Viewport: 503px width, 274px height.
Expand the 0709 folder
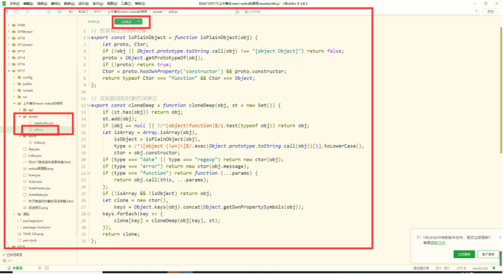pyautogui.click(x=9, y=25)
